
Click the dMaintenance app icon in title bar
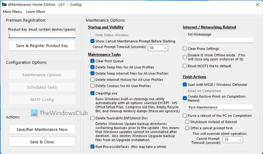pos(4,4)
